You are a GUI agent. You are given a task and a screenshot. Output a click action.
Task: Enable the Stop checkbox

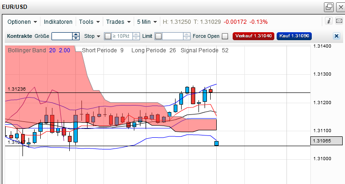coord(108,36)
